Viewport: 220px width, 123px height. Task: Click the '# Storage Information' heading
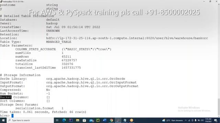coord(20,75)
